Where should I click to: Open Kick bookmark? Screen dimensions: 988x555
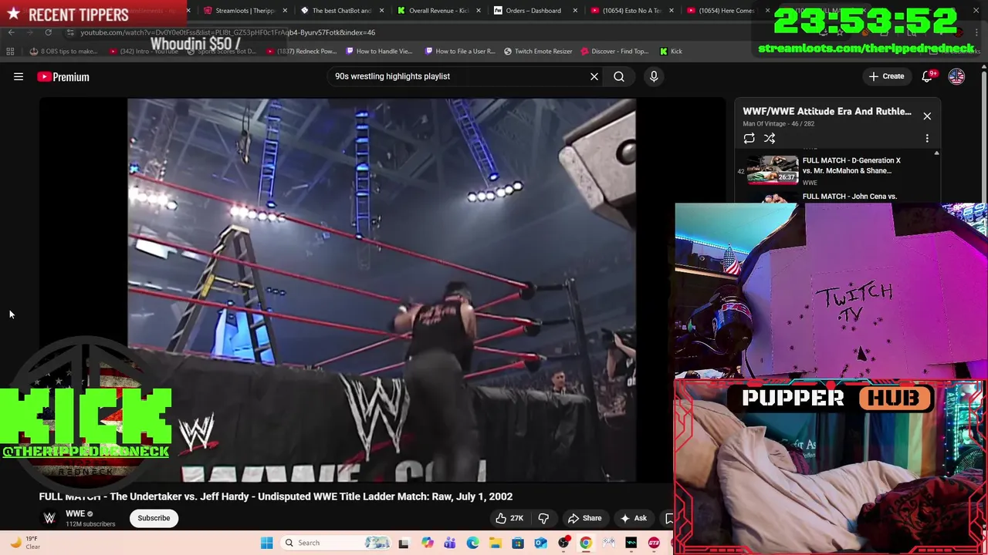pos(671,52)
